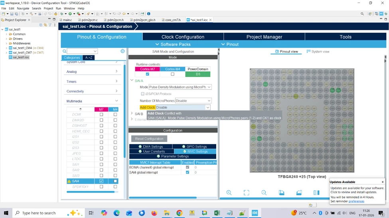The height and width of the screenshot is (218, 389).
Task: Switch to STM32CubeIDE taskbar icon
Action: 255,213
